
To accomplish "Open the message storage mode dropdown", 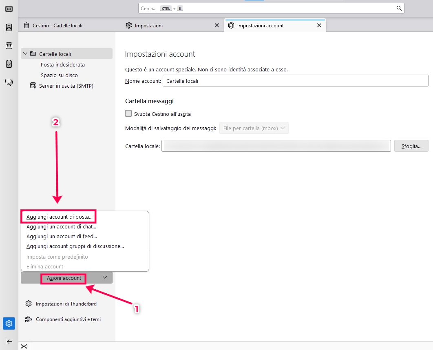I will point(254,128).
